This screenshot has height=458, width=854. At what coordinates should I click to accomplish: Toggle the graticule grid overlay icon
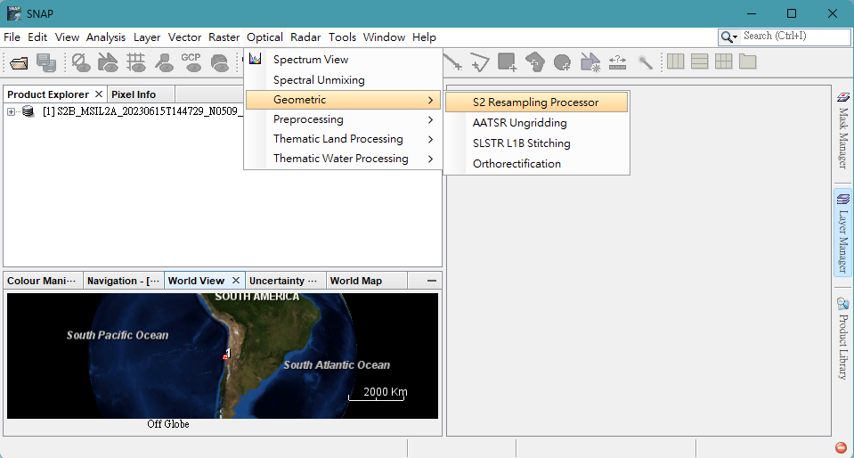[135, 62]
